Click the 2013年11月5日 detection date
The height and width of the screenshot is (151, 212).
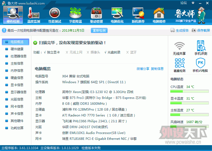pyautogui.click(x=73, y=31)
